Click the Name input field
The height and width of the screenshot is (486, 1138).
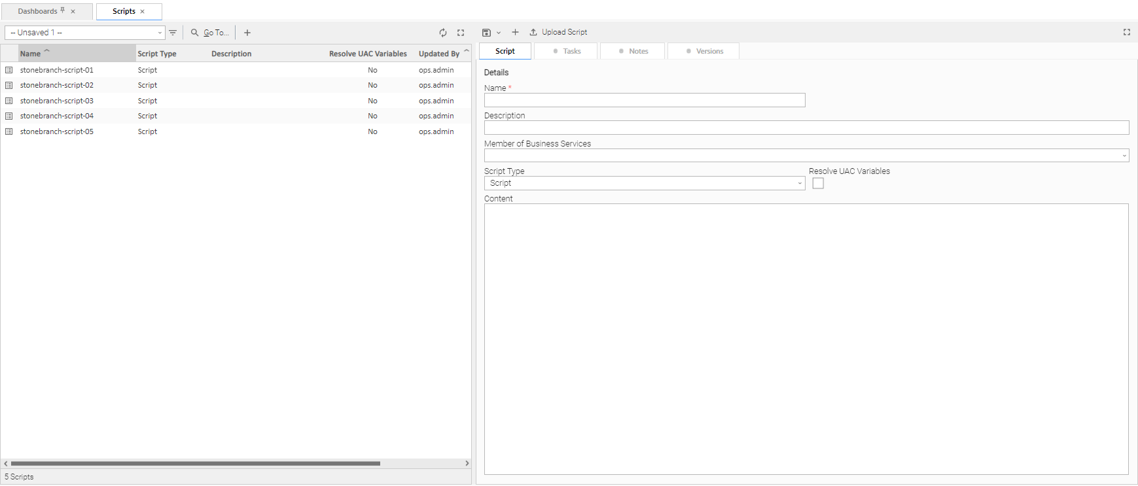click(x=644, y=100)
